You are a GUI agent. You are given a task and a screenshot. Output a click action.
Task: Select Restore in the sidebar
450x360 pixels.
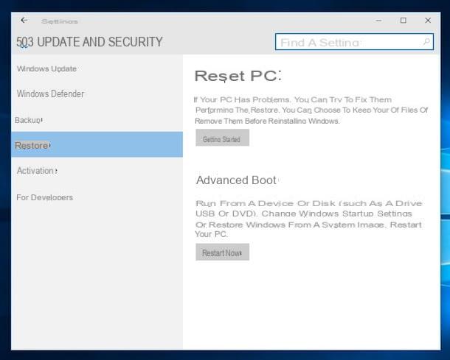(x=97, y=144)
